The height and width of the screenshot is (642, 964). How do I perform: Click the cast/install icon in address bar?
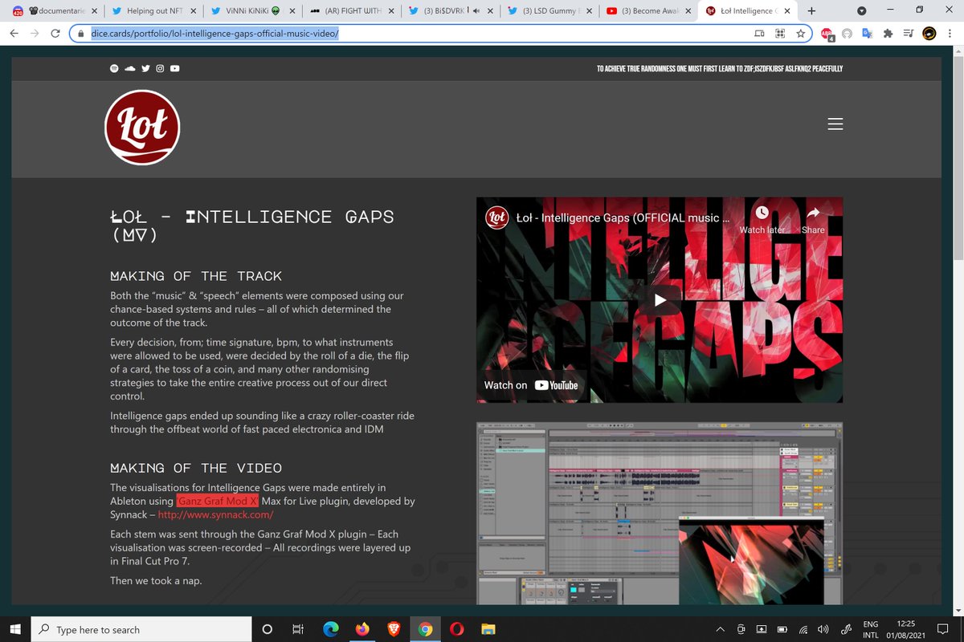tap(759, 34)
